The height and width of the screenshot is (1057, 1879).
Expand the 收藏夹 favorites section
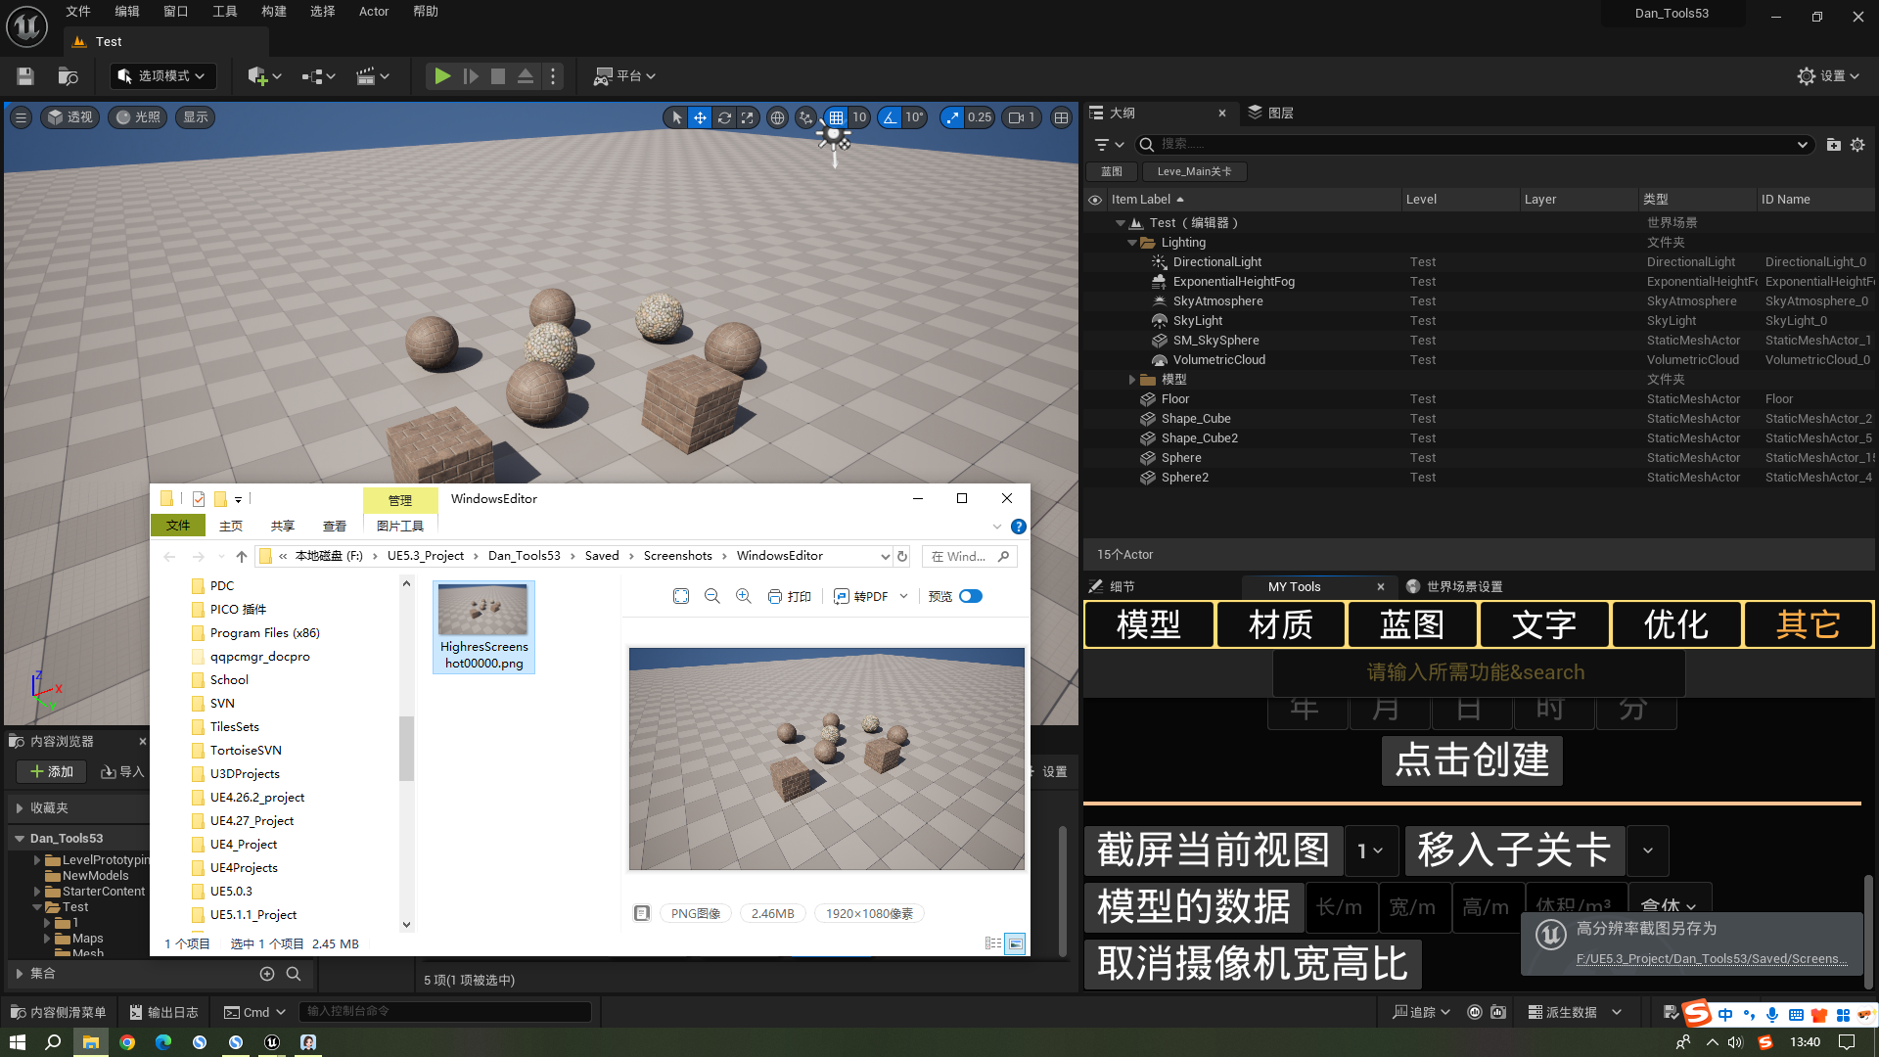pos(20,808)
